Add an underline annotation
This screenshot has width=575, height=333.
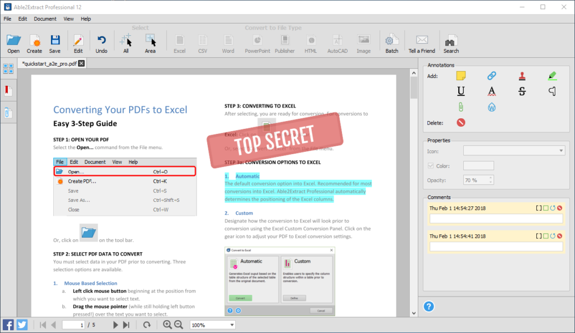point(461,91)
